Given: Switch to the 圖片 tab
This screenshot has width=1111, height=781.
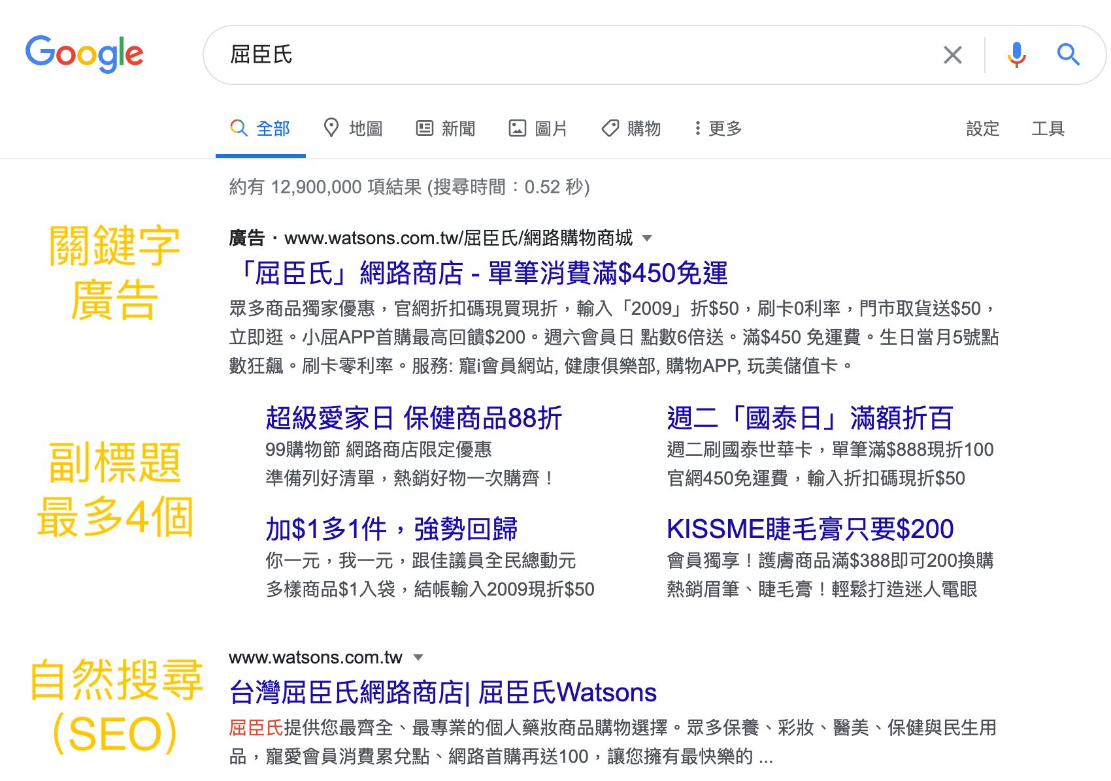Looking at the screenshot, I should (x=538, y=129).
